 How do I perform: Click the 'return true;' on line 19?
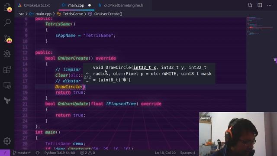pos(71,92)
